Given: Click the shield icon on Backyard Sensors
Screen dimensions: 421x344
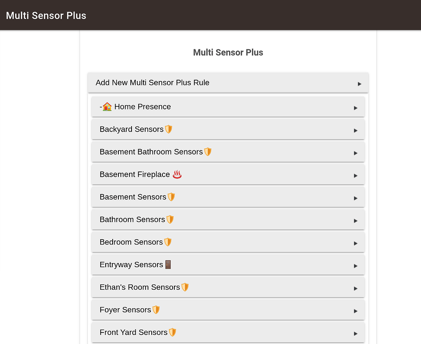Looking at the screenshot, I should coord(168,129).
